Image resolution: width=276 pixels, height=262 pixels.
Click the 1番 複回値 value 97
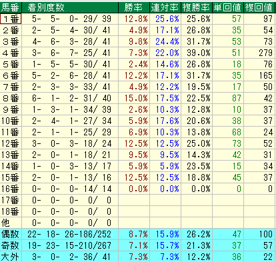click(268, 19)
